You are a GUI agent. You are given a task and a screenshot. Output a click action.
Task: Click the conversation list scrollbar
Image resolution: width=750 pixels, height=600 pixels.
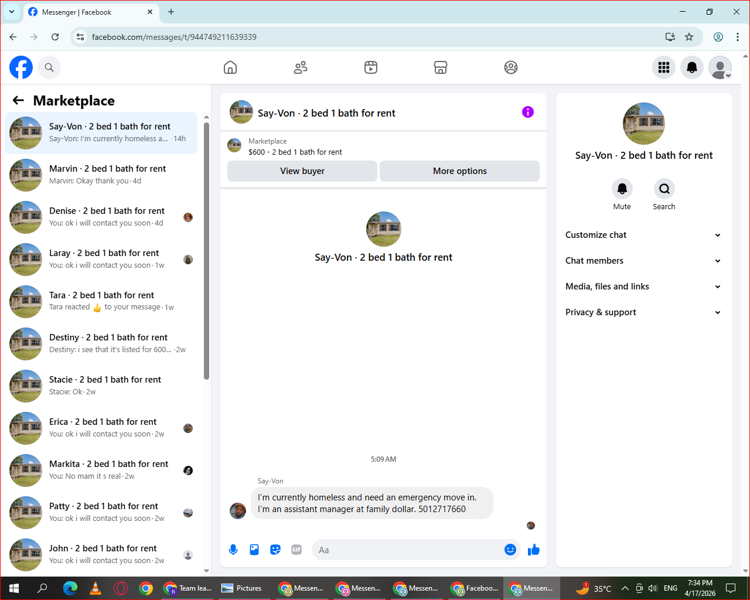pos(206,251)
